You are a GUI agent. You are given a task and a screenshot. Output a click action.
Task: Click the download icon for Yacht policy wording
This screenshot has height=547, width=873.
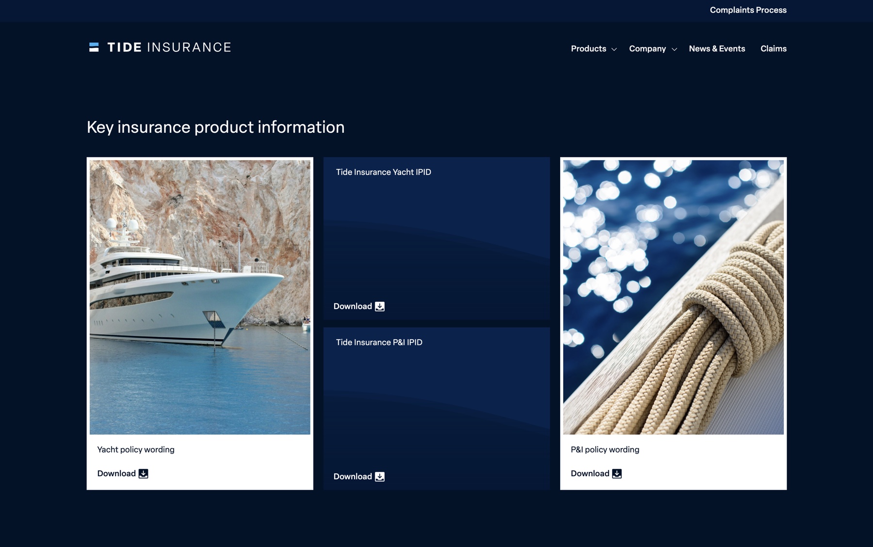[144, 473]
